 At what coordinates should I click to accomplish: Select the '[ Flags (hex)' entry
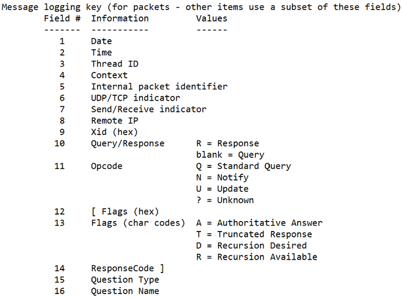[125, 212]
